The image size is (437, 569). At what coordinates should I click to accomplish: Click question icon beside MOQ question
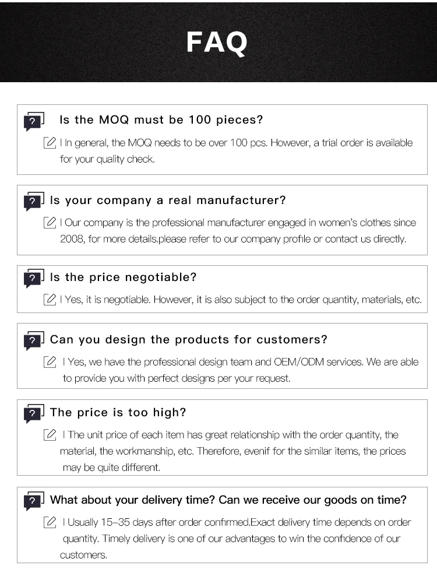[x=34, y=121]
